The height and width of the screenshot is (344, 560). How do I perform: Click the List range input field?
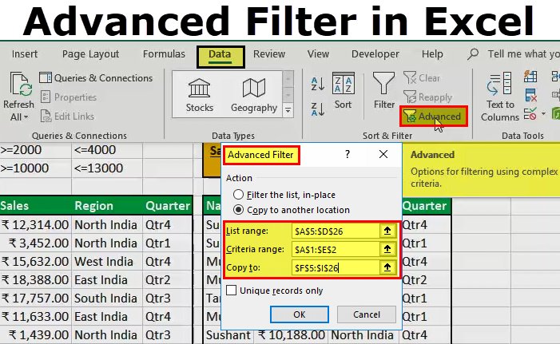[336, 231]
